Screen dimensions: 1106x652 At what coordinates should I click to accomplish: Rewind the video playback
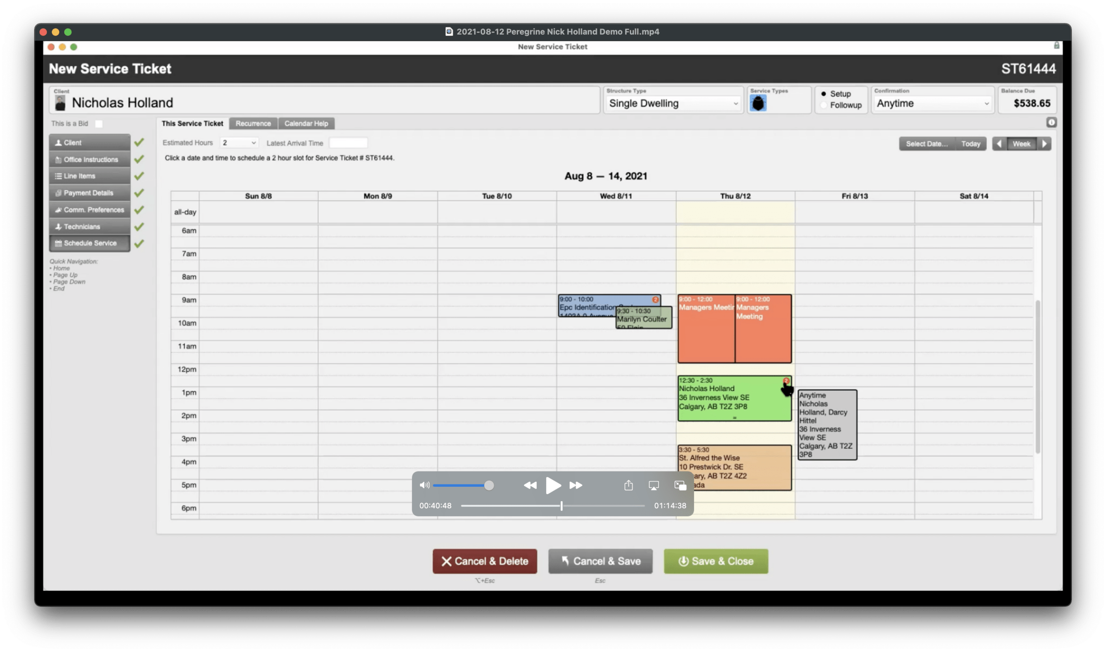pos(530,485)
